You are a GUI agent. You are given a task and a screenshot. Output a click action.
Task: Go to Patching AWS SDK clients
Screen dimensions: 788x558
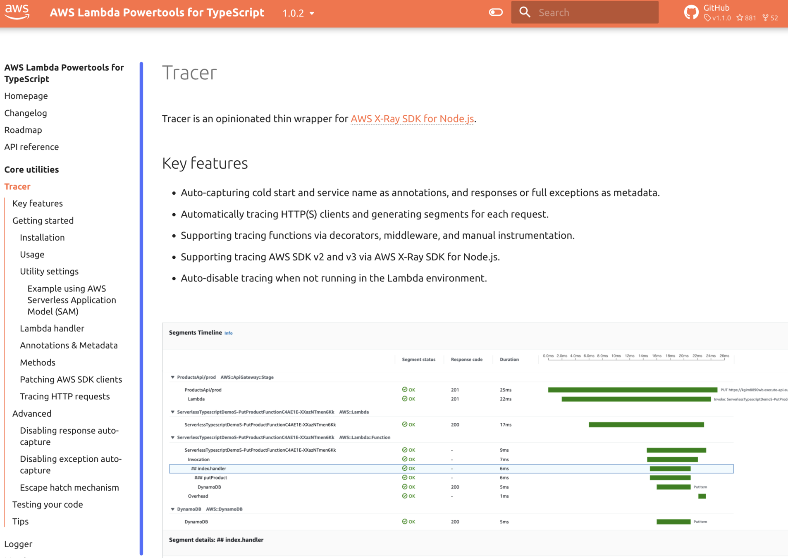coord(71,379)
